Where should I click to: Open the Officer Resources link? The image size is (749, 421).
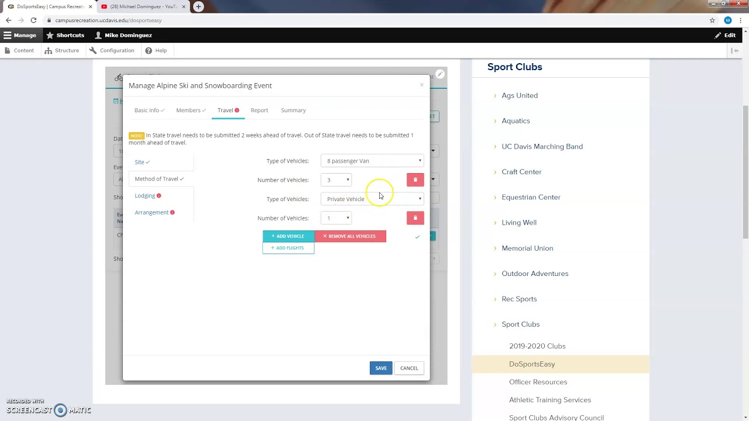point(538,382)
